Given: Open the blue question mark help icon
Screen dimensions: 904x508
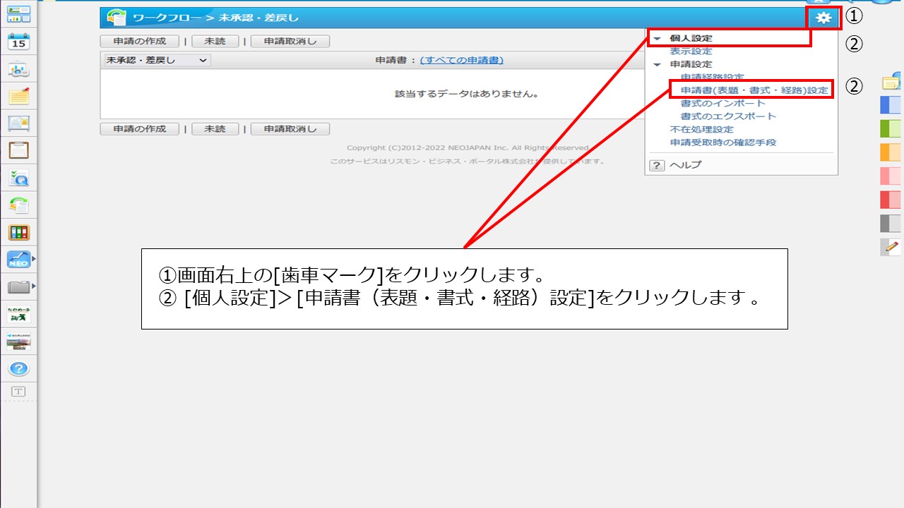Looking at the screenshot, I should pos(19,368).
